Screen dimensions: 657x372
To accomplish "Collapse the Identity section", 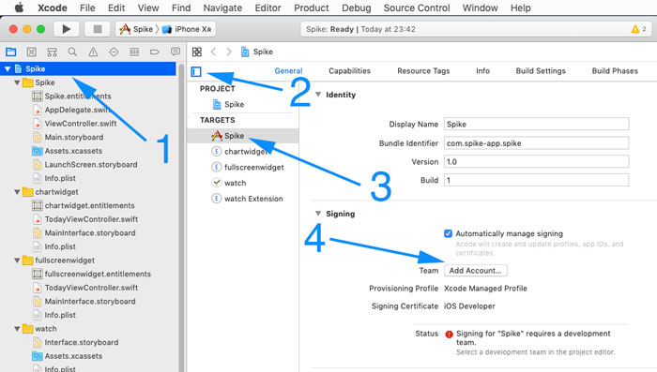I will click(318, 95).
